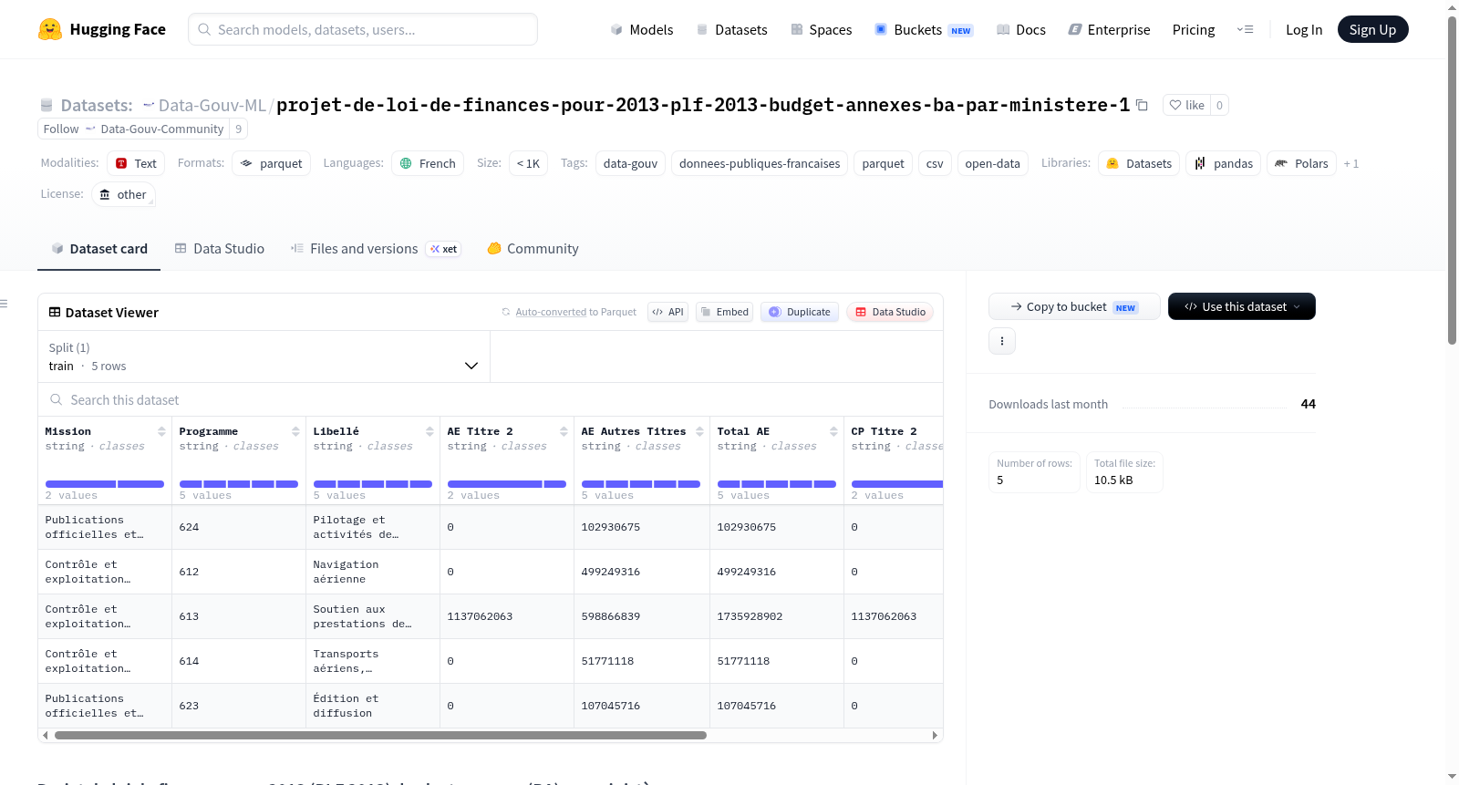Open Data Studio from viewer header

coord(890,312)
